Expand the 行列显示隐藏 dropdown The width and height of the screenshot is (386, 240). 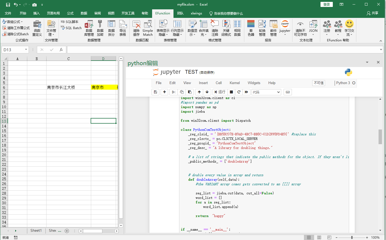point(177,28)
